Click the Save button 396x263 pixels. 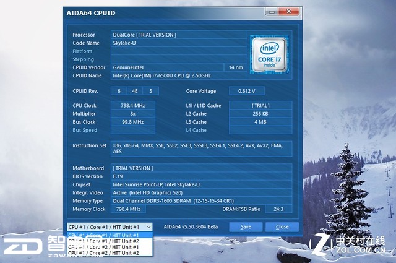point(246,227)
